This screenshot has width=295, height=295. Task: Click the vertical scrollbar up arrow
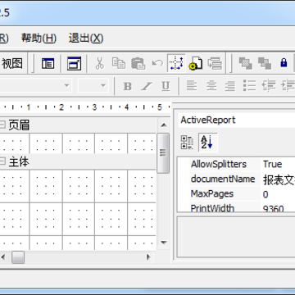(164, 125)
